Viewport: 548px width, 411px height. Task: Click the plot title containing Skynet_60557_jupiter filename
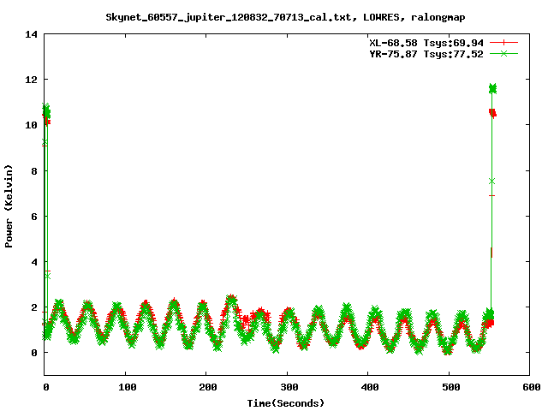[285, 17]
